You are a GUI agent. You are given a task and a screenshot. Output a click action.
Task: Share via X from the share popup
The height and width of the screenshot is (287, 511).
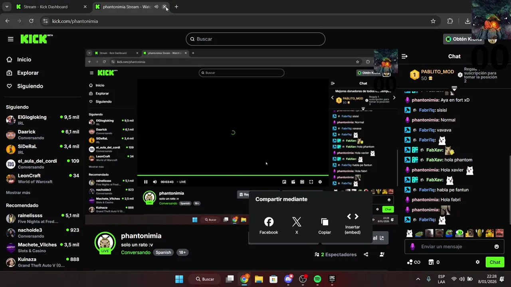click(297, 226)
